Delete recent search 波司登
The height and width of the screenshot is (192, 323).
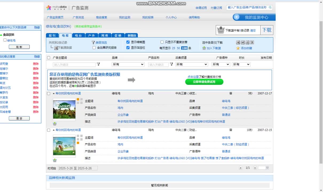click(36, 64)
